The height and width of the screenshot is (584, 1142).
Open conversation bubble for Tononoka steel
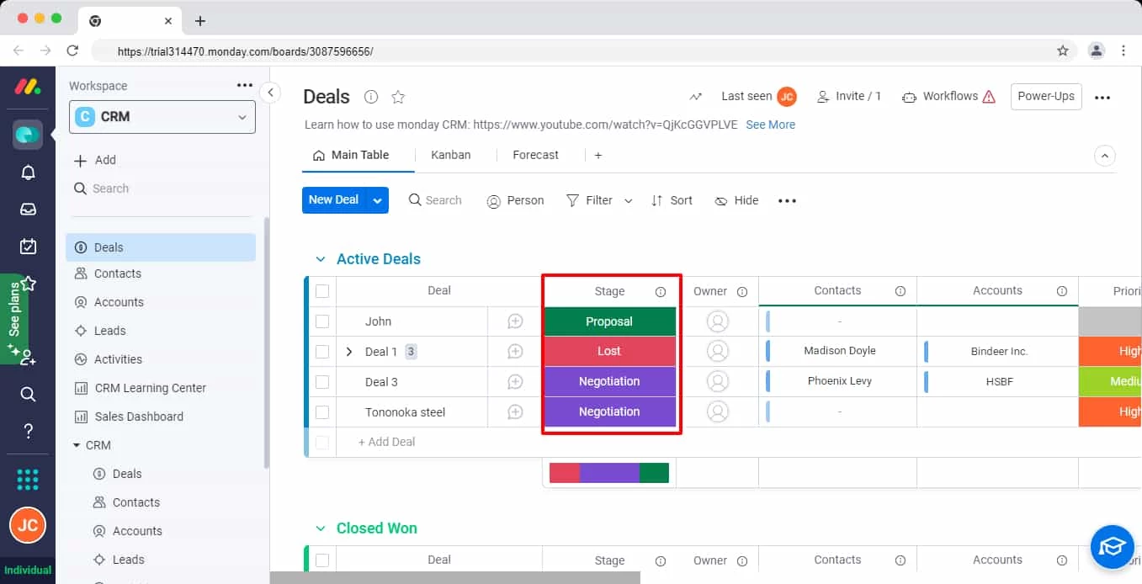click(515, 412)
